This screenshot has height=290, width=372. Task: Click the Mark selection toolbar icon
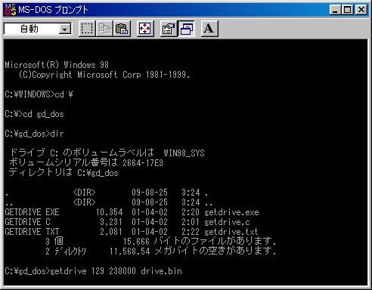(x=87, y=29)
